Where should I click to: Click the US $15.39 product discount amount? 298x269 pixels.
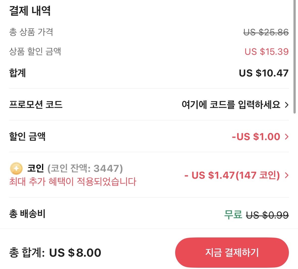pos(267,52)
